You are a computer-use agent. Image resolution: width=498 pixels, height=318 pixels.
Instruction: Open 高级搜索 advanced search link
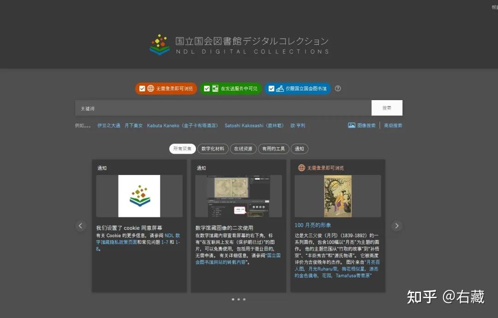click(393, 125)
